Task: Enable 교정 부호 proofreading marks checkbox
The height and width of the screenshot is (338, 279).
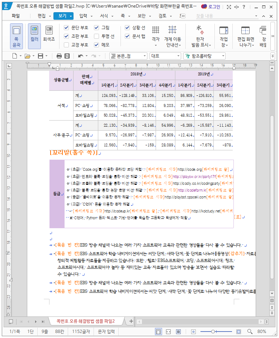Action: click(x=66, y=45)
